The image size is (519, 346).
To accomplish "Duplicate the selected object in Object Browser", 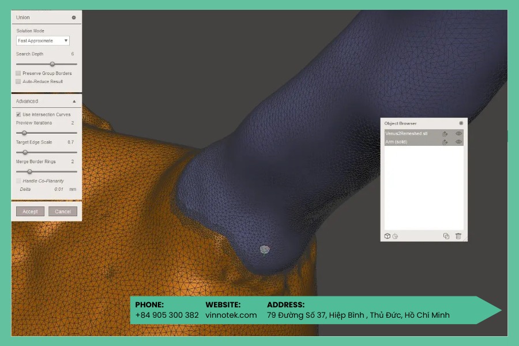I will click(446, 236).
